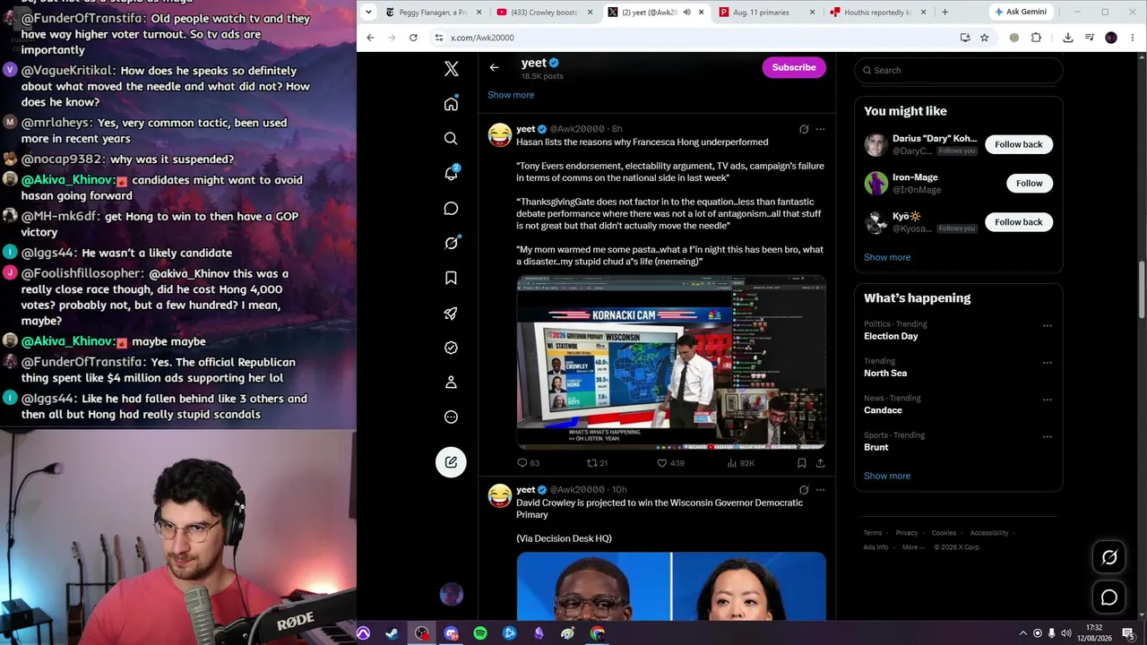The height and width of the screenshot is (645, 1147).
Task: Share the Francesca Hong post
Action: (820, 463)
